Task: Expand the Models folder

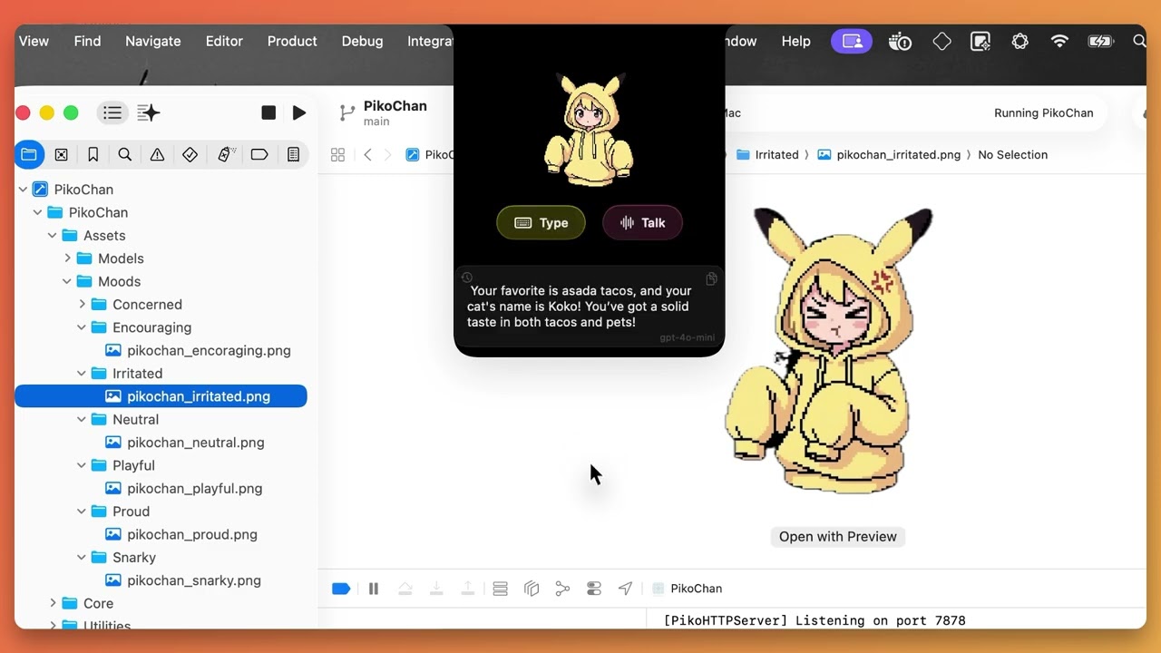Action: 67,258
